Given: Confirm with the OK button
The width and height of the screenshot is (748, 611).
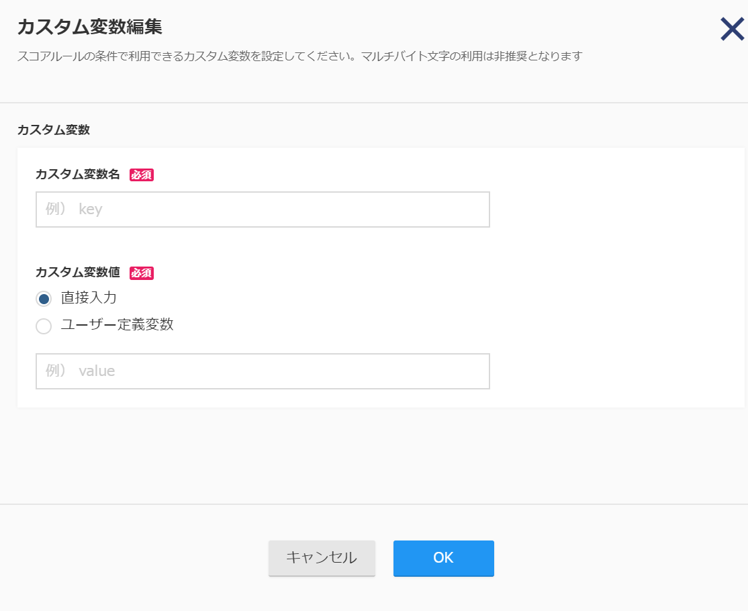Looking at the screenshot, I should click(x=444, y=558).
